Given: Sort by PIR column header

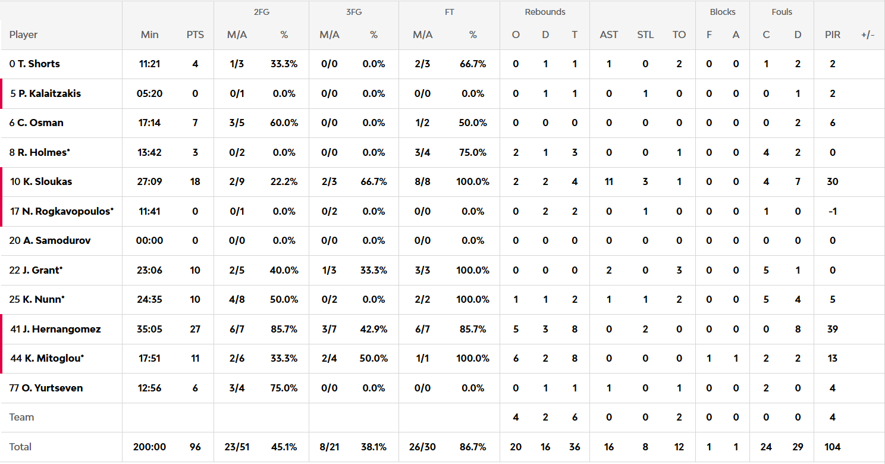Looking at the screenshot, I should pyautogui.click(x=833, y=35).
